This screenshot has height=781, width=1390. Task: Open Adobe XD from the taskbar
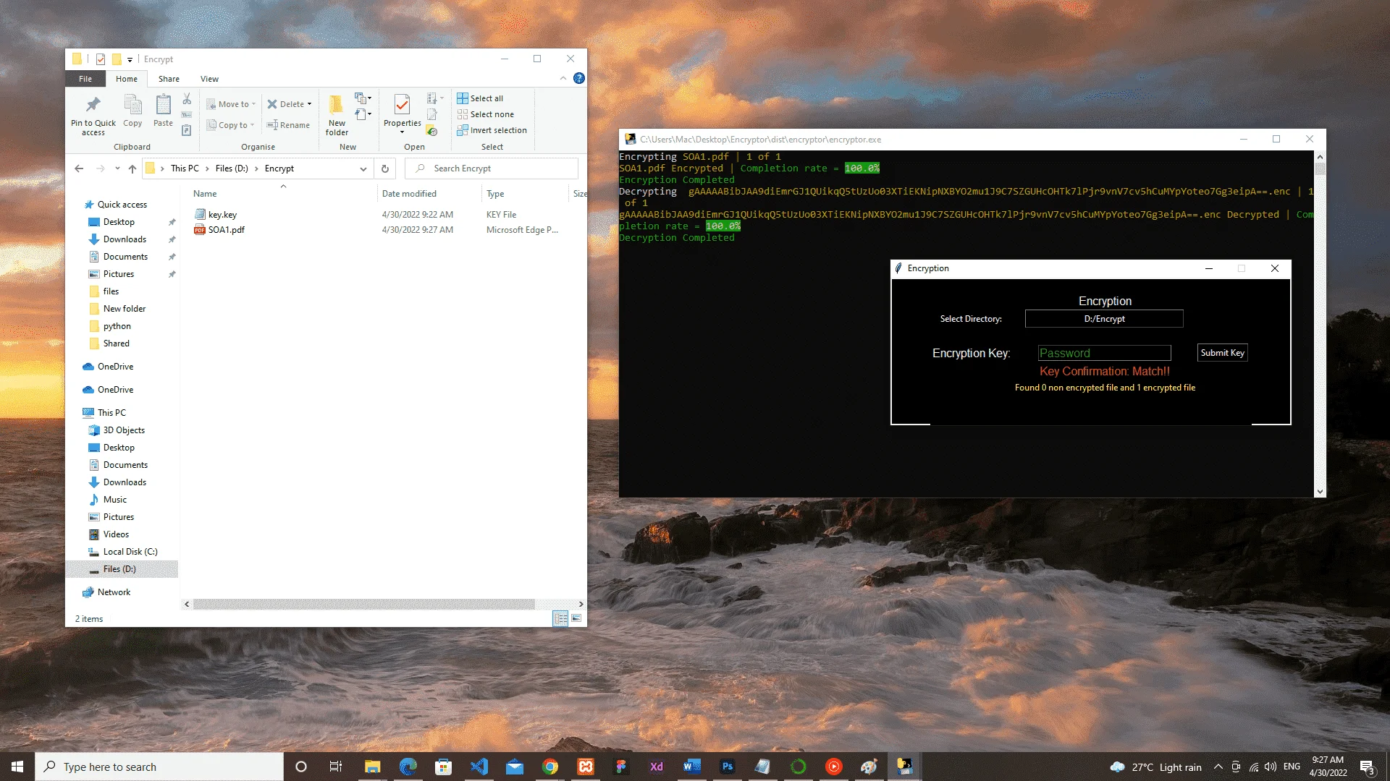(657, 767)
